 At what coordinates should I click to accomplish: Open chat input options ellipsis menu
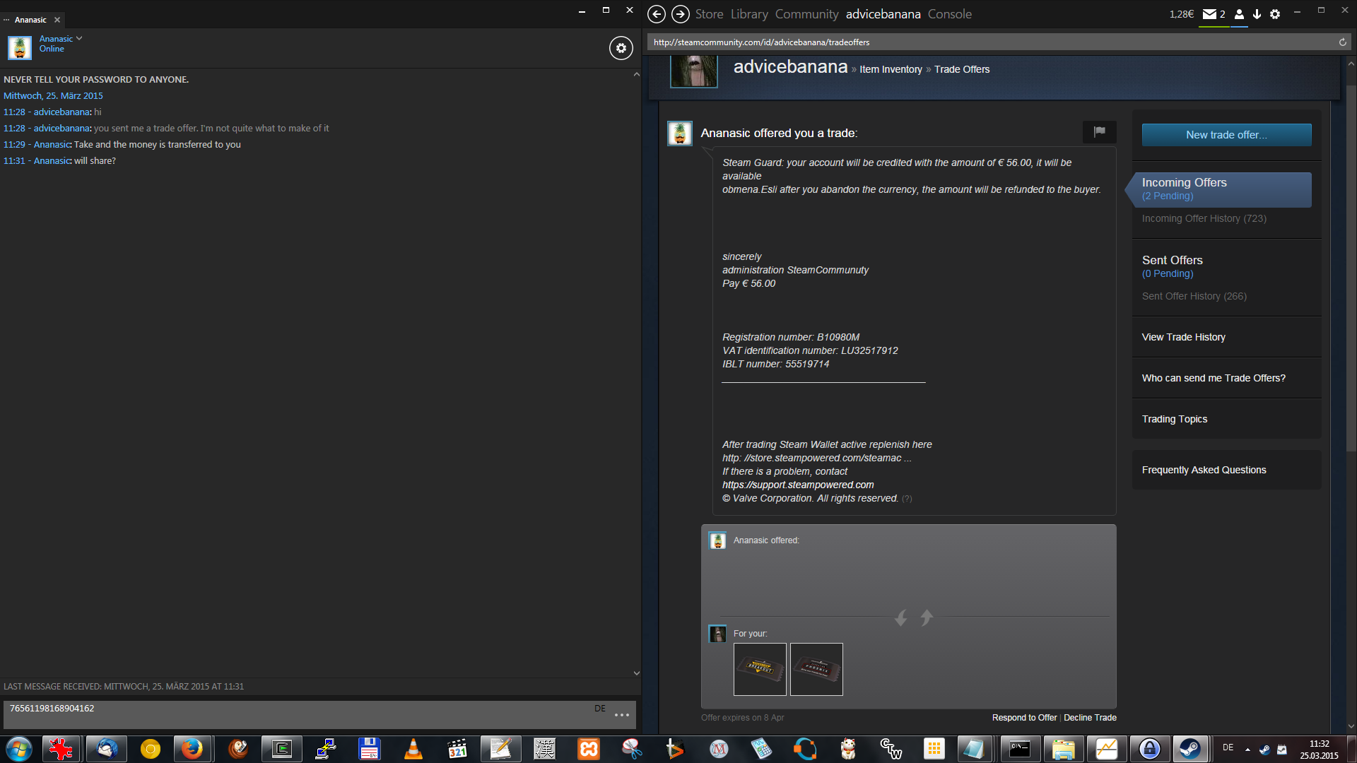click(621, 715)
